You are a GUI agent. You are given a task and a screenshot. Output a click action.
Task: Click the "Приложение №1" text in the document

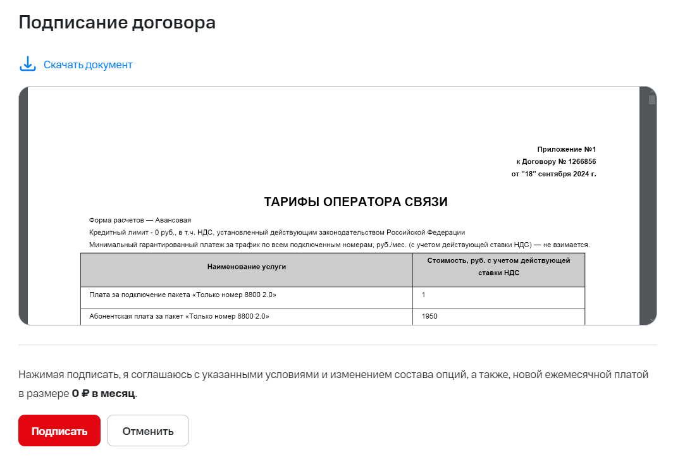pos(566,149)
